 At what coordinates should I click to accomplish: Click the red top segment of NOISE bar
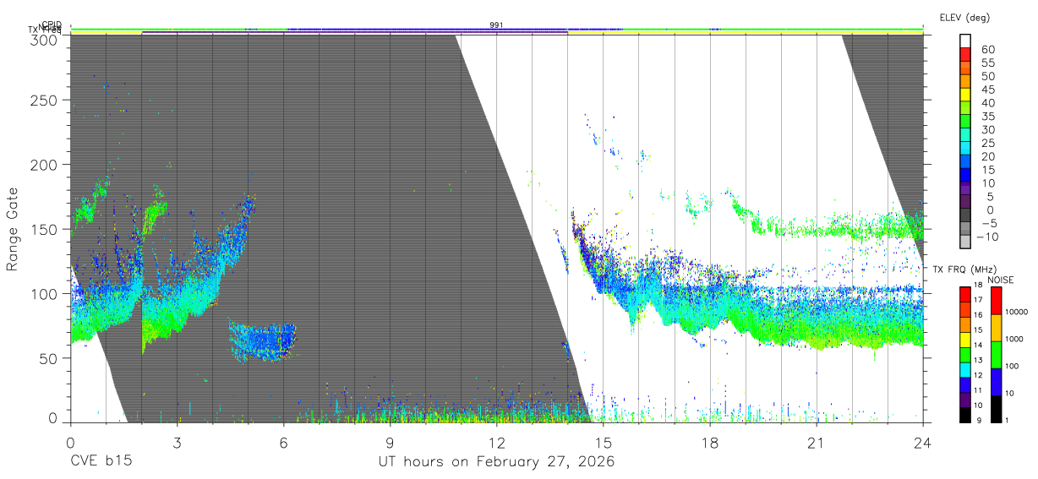coord(995,300)
